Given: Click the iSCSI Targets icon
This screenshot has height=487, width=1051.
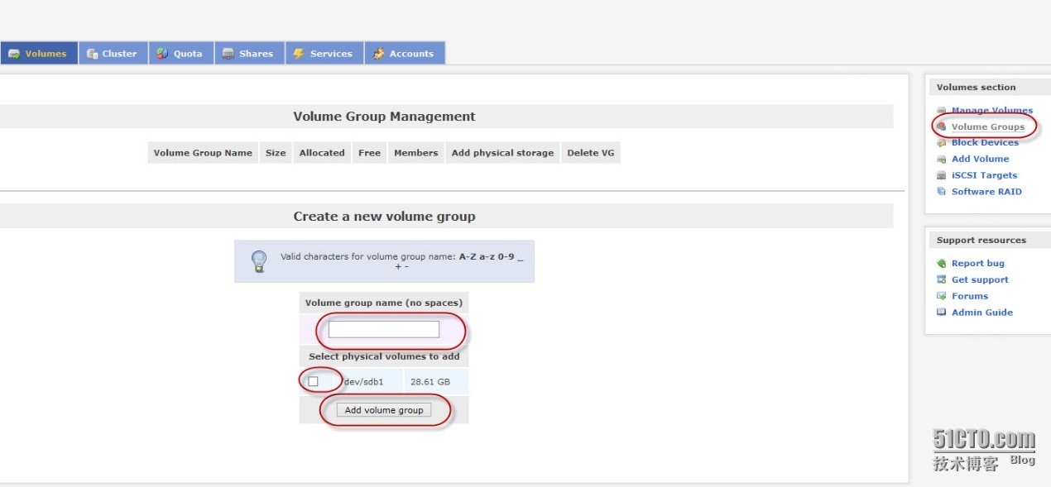Looking at the screenshot, I should coord(941,175).
